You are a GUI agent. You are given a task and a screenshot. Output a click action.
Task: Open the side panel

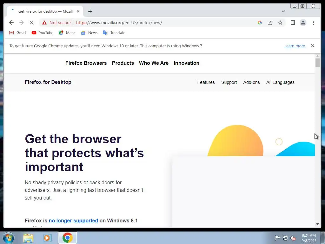(293, 23)
